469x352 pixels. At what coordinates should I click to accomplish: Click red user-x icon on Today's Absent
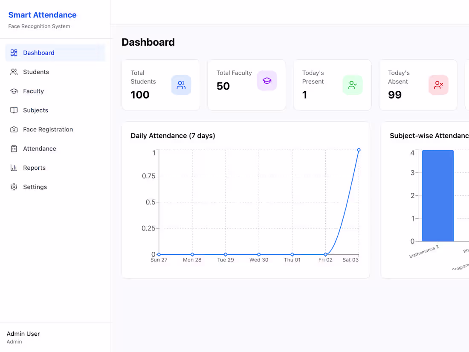tap(438, 85)
